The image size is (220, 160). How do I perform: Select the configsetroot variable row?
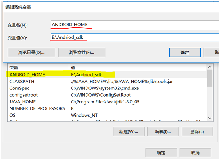click(x=107, y=95)
